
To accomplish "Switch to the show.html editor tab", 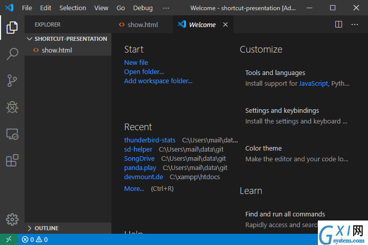I will (142, 24).
